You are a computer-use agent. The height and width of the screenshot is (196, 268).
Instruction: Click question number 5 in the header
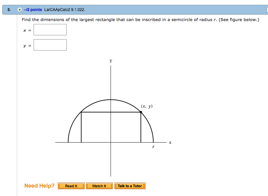point(9,10)
